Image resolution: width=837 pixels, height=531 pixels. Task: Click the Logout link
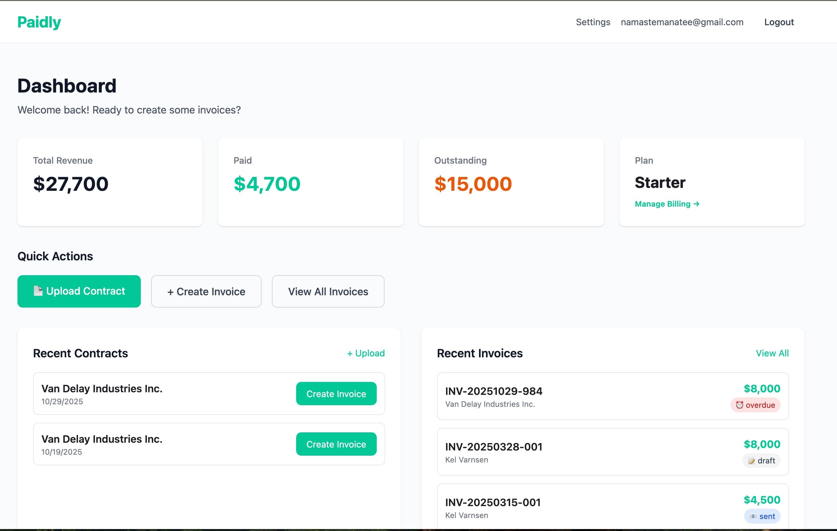(779, 22)
